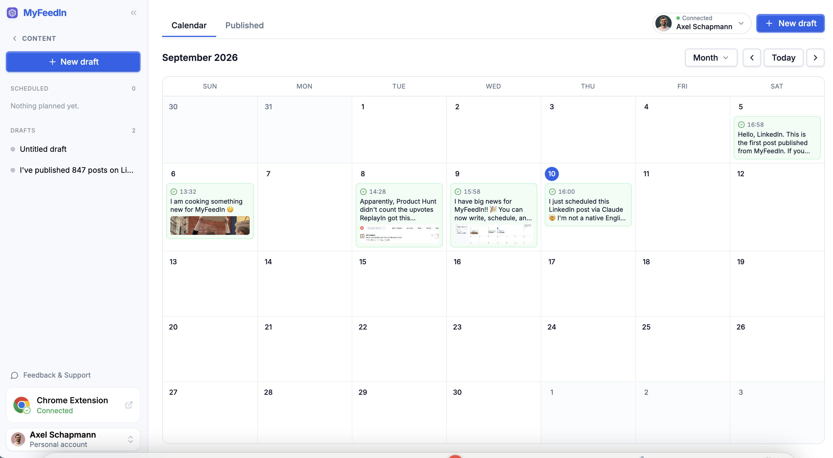The height and width of the screenshot is (458, 833).
Task: Go to previous month arrow
Action: click(x=752, y=58)
